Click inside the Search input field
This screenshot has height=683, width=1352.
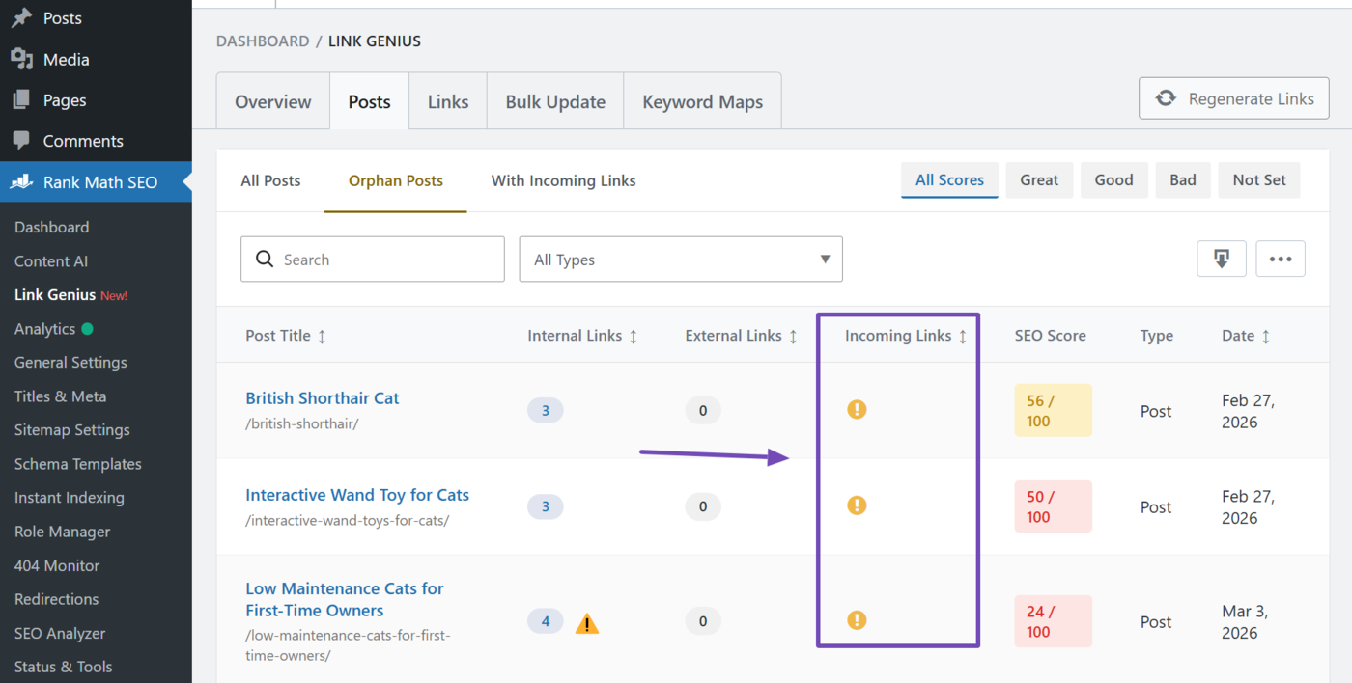(386, 259)
